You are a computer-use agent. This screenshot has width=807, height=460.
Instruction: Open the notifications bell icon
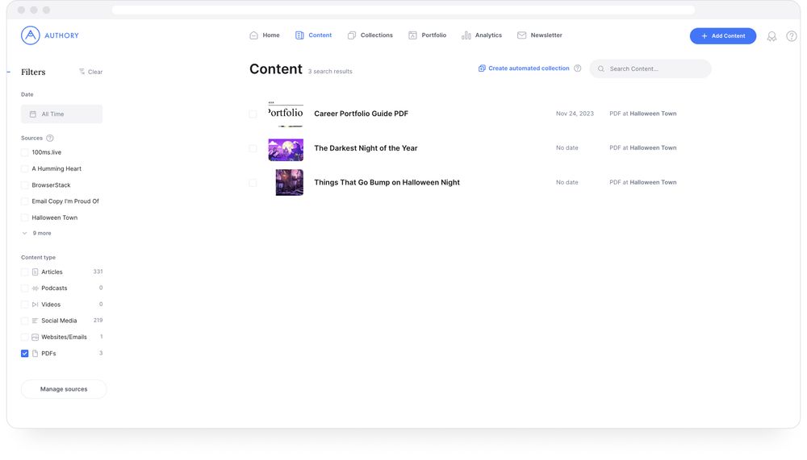pos(771,36)
